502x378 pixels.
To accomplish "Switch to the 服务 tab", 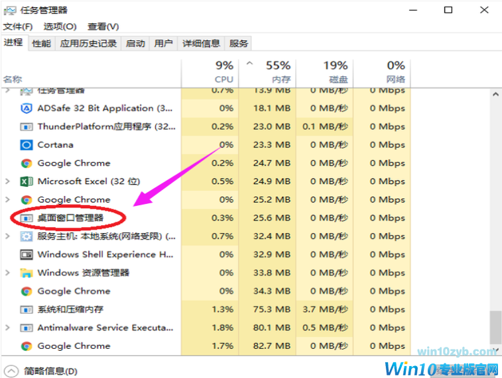I will coord(239,43).
